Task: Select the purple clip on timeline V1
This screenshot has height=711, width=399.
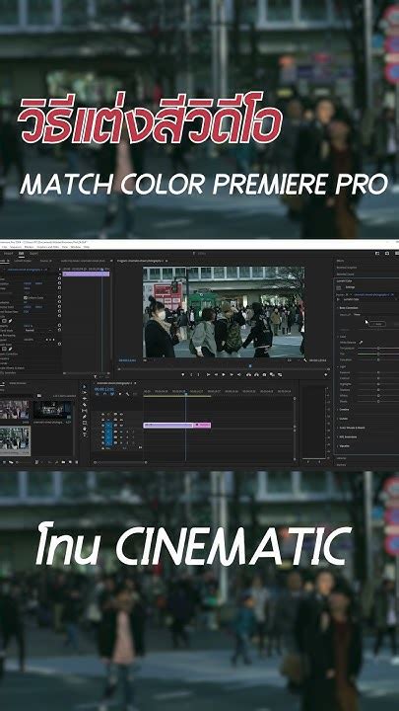Action: [x=167, y=425]
